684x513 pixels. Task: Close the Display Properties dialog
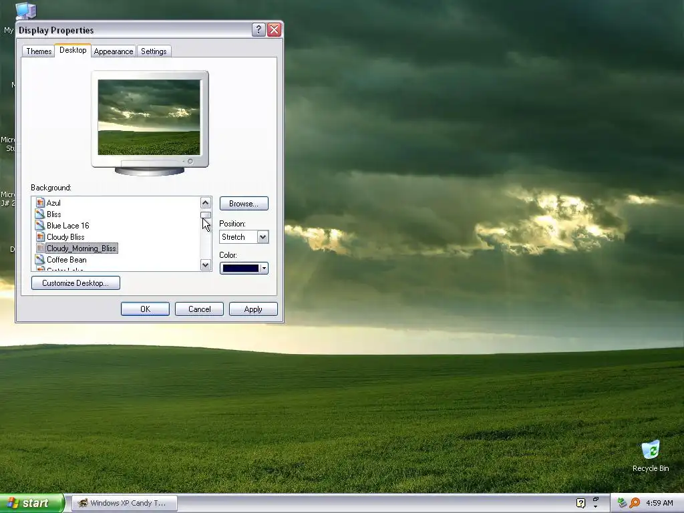[275, 29]
